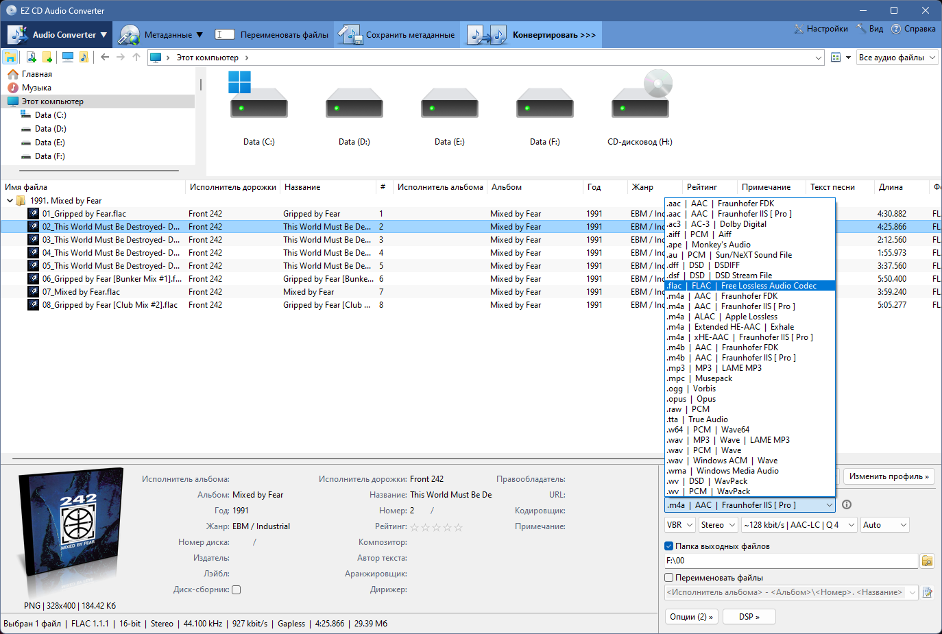Click the Опции (2) button

point(691,617)
